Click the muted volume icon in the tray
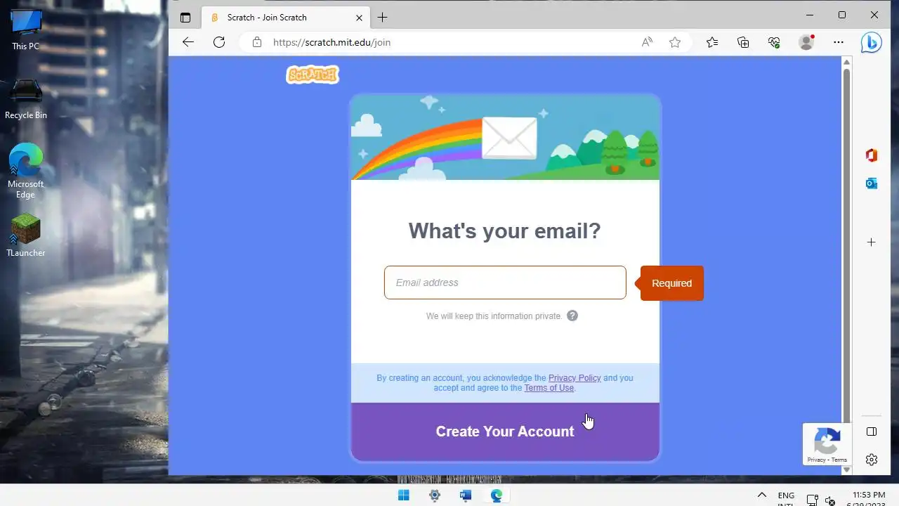Viewport: 899px width, 506px height. [829, 500]
